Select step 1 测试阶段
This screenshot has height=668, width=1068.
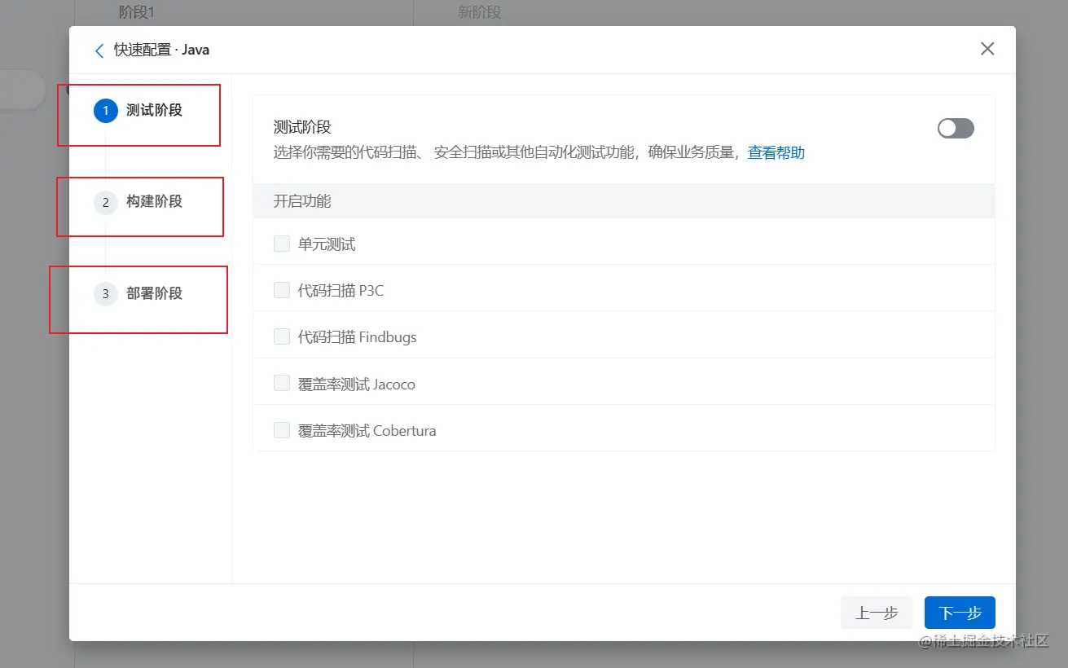tap(138, 110)
